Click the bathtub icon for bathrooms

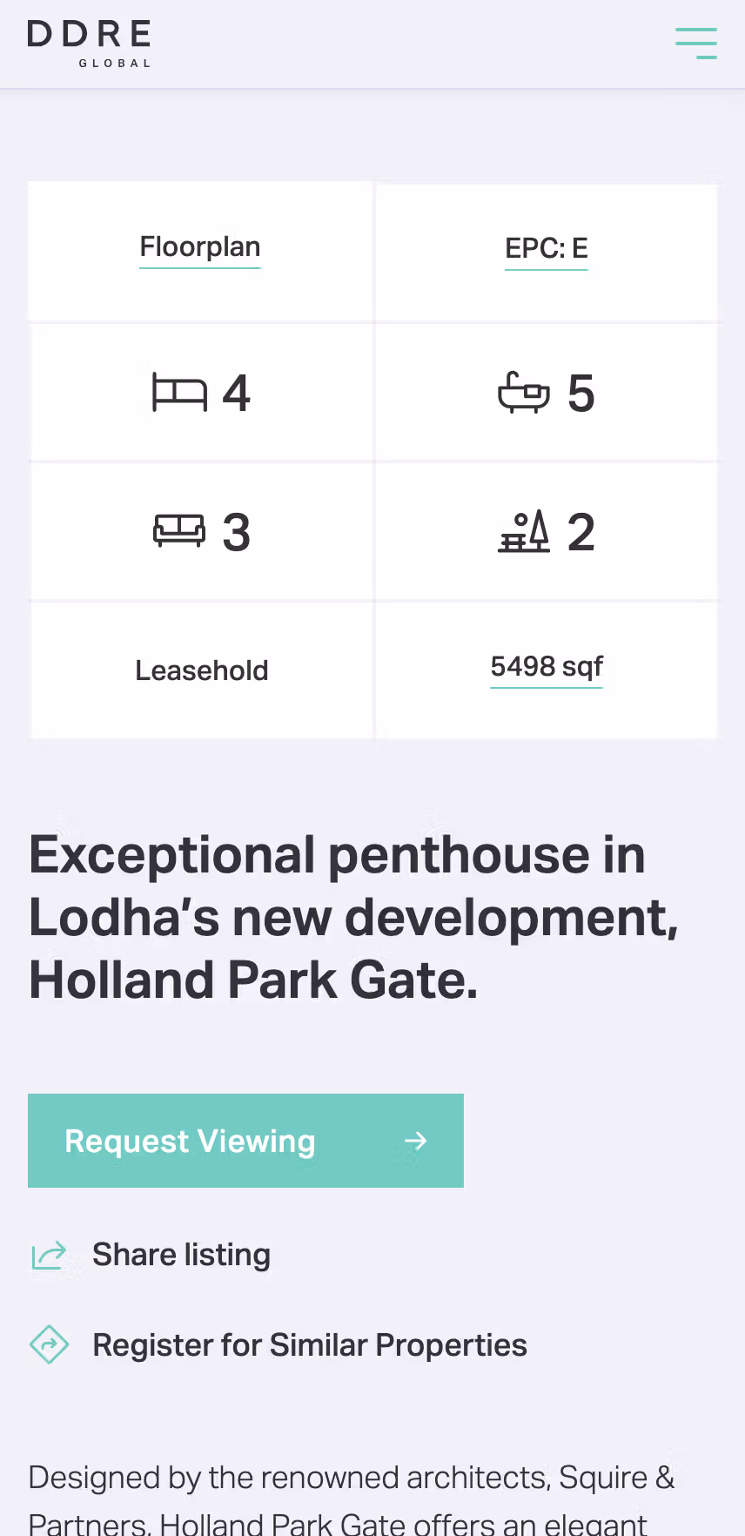point(524,393)
